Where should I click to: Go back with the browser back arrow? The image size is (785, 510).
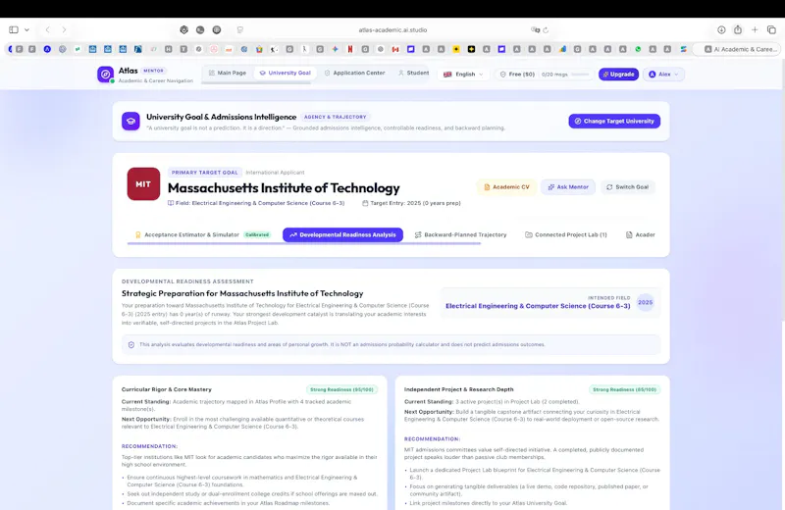[x=47, y=30]
